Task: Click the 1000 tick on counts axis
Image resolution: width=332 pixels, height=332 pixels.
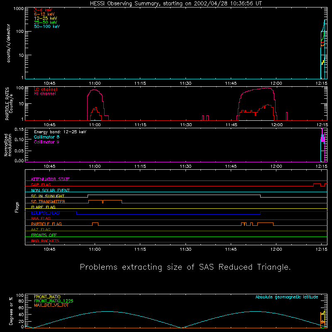Action: pyautogui.click(x=19, y=9)
